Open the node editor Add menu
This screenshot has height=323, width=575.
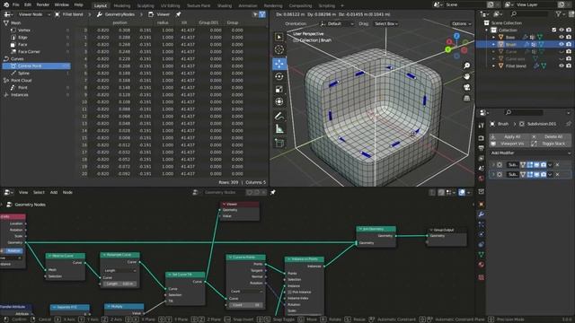click(x=54, y=192)
